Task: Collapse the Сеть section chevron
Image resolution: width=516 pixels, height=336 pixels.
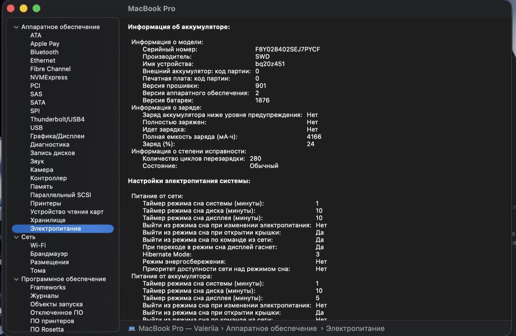Action: click(x=16, y=237)
